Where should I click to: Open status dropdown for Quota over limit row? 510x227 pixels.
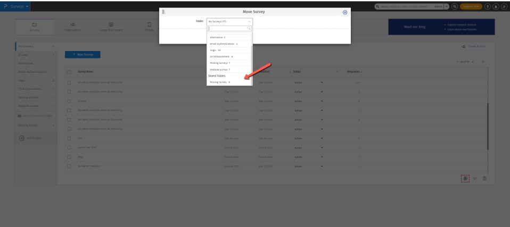coord(322,148)
